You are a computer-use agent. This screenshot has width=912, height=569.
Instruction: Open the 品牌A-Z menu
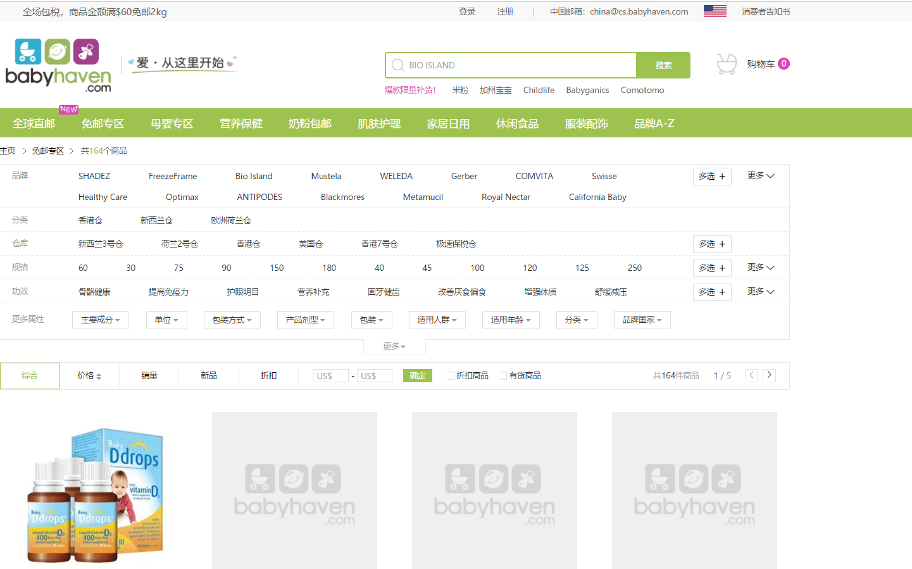coord(654,123)
